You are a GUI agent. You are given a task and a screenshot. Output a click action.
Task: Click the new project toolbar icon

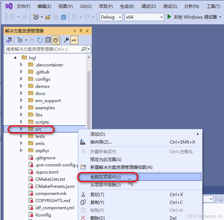point(36,17)
